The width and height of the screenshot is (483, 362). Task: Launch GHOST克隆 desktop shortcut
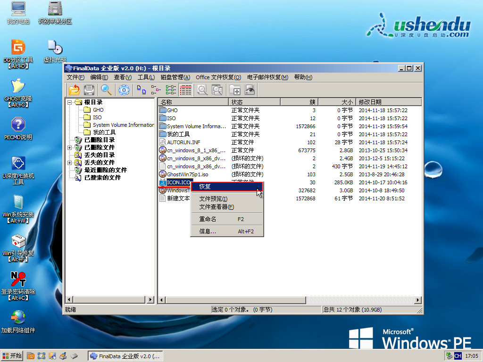pos(18,93)
